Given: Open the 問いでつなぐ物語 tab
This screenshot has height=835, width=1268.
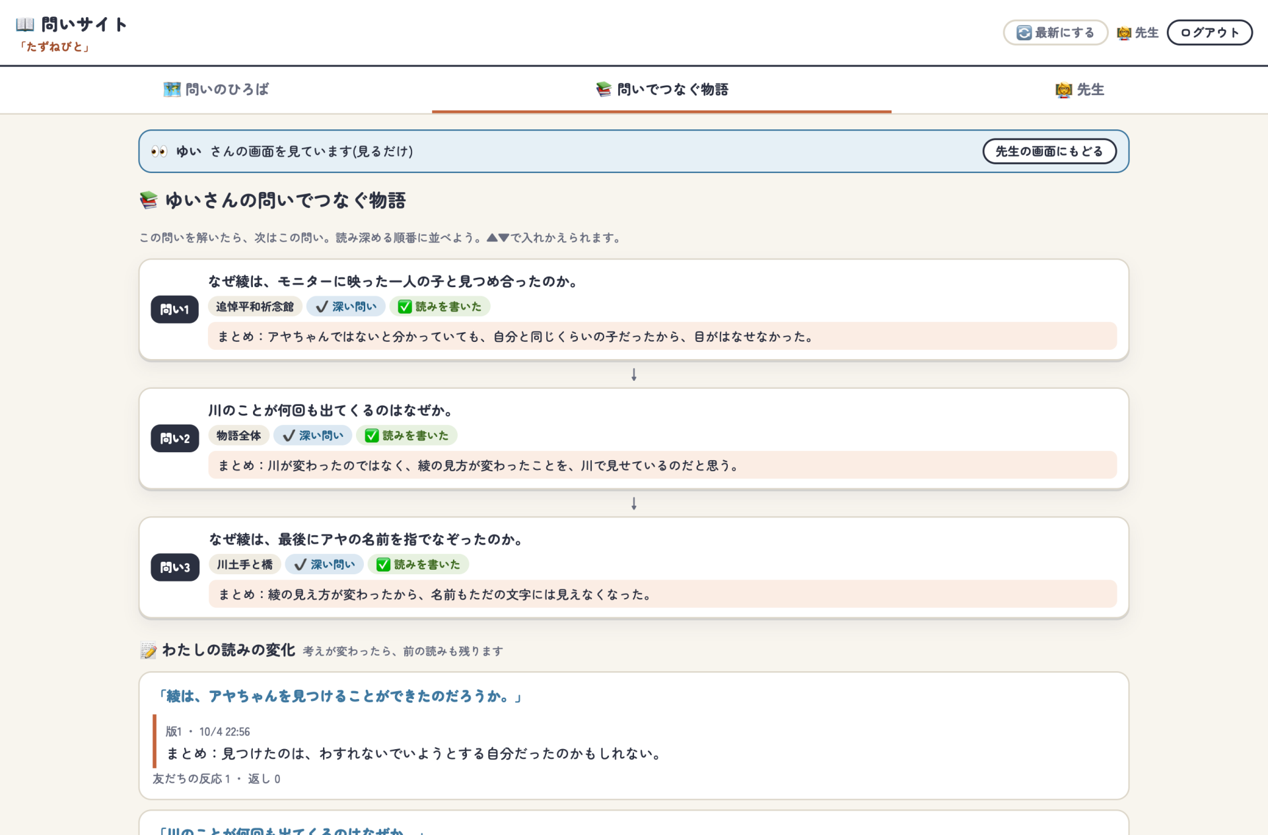Looking at the screenshot, I should pyautogui.click(x=662, y=89).
